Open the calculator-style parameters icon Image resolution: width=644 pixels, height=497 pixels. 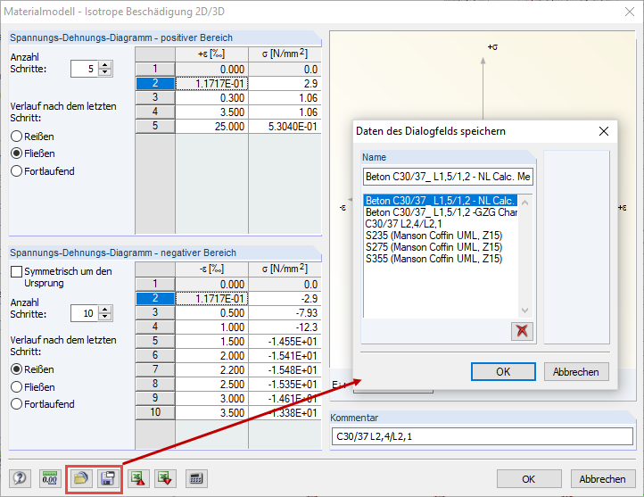pos(196,478)
